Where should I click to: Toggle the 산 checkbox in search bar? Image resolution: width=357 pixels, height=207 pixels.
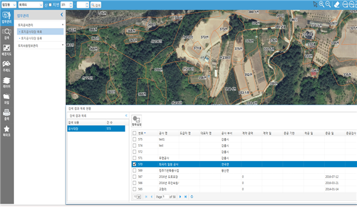[x=50, y=5]
